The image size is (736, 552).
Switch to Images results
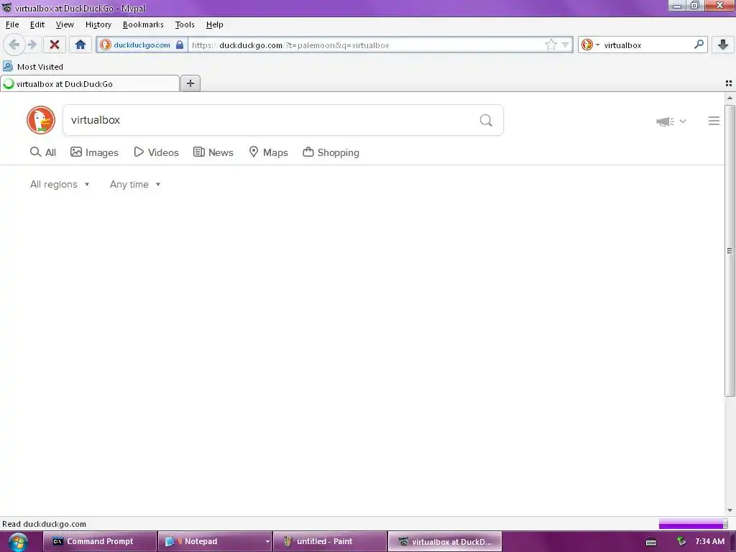(x=94, y=152)
